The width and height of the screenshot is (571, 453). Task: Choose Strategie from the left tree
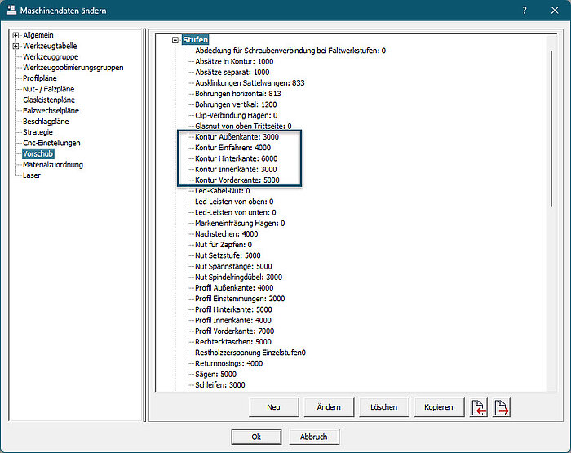tap(38, 132)
